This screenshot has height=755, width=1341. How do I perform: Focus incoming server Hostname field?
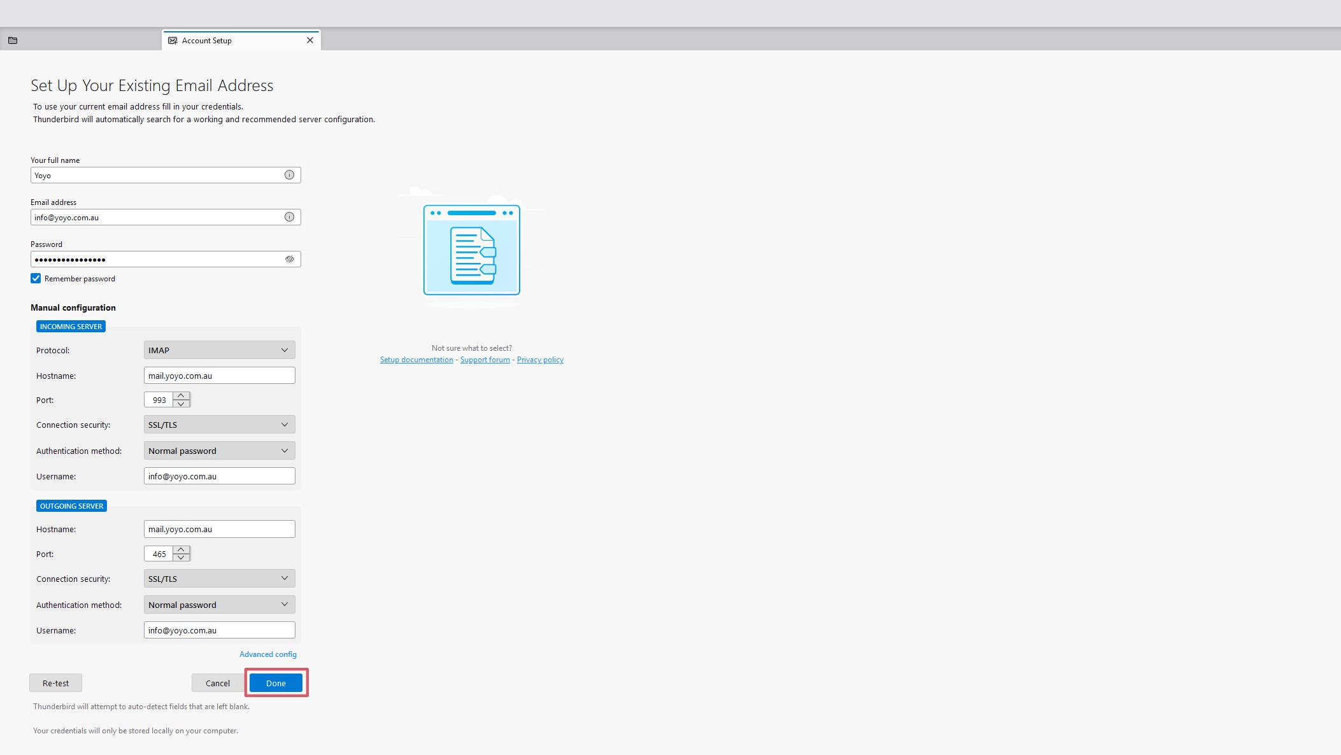tap(219, 376)
